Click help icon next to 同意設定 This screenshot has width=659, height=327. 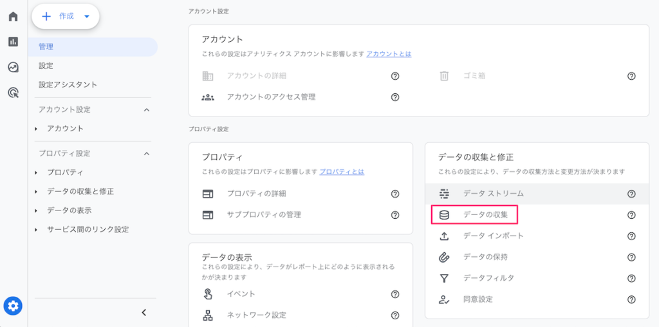tap(631, 299)
